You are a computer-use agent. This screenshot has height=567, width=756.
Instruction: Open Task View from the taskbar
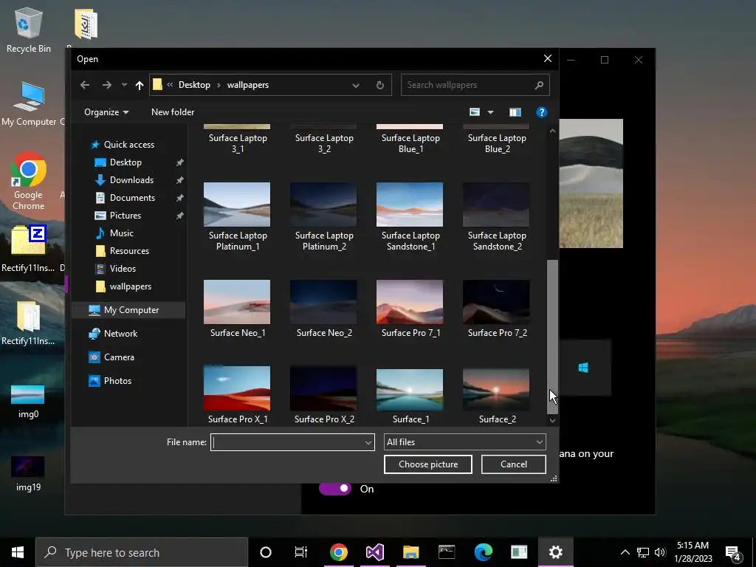(x=301, y=552)
